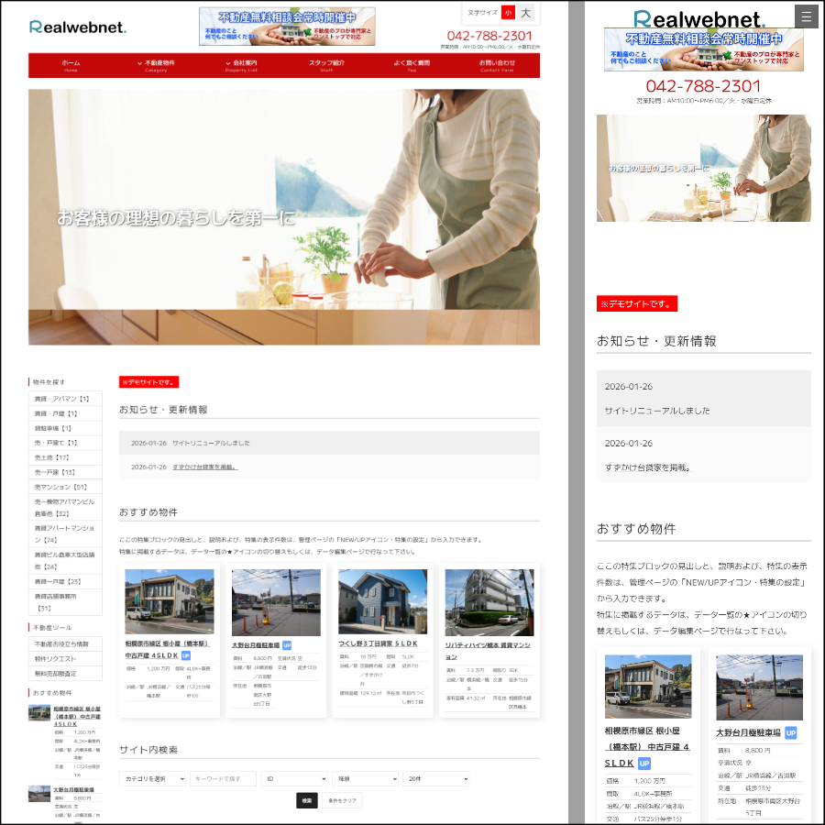Set font size to small (小)
Screen dimensions: 825x825
pyautogui.click(x=508, y=13)
